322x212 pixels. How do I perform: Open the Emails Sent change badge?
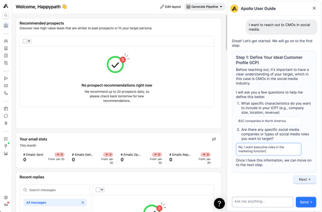(x=59, y=155)
